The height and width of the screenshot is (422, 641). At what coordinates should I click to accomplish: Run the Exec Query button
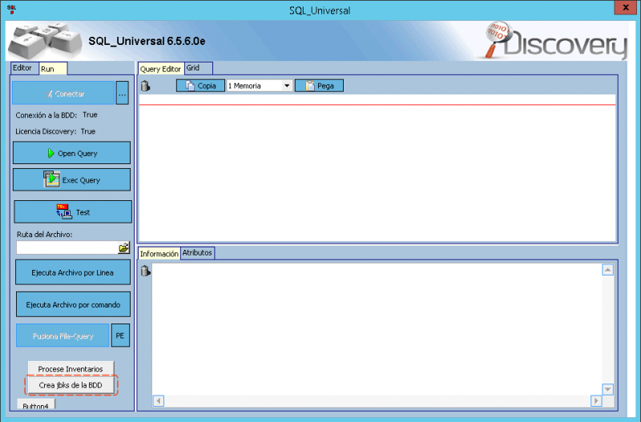pos(71,179)
